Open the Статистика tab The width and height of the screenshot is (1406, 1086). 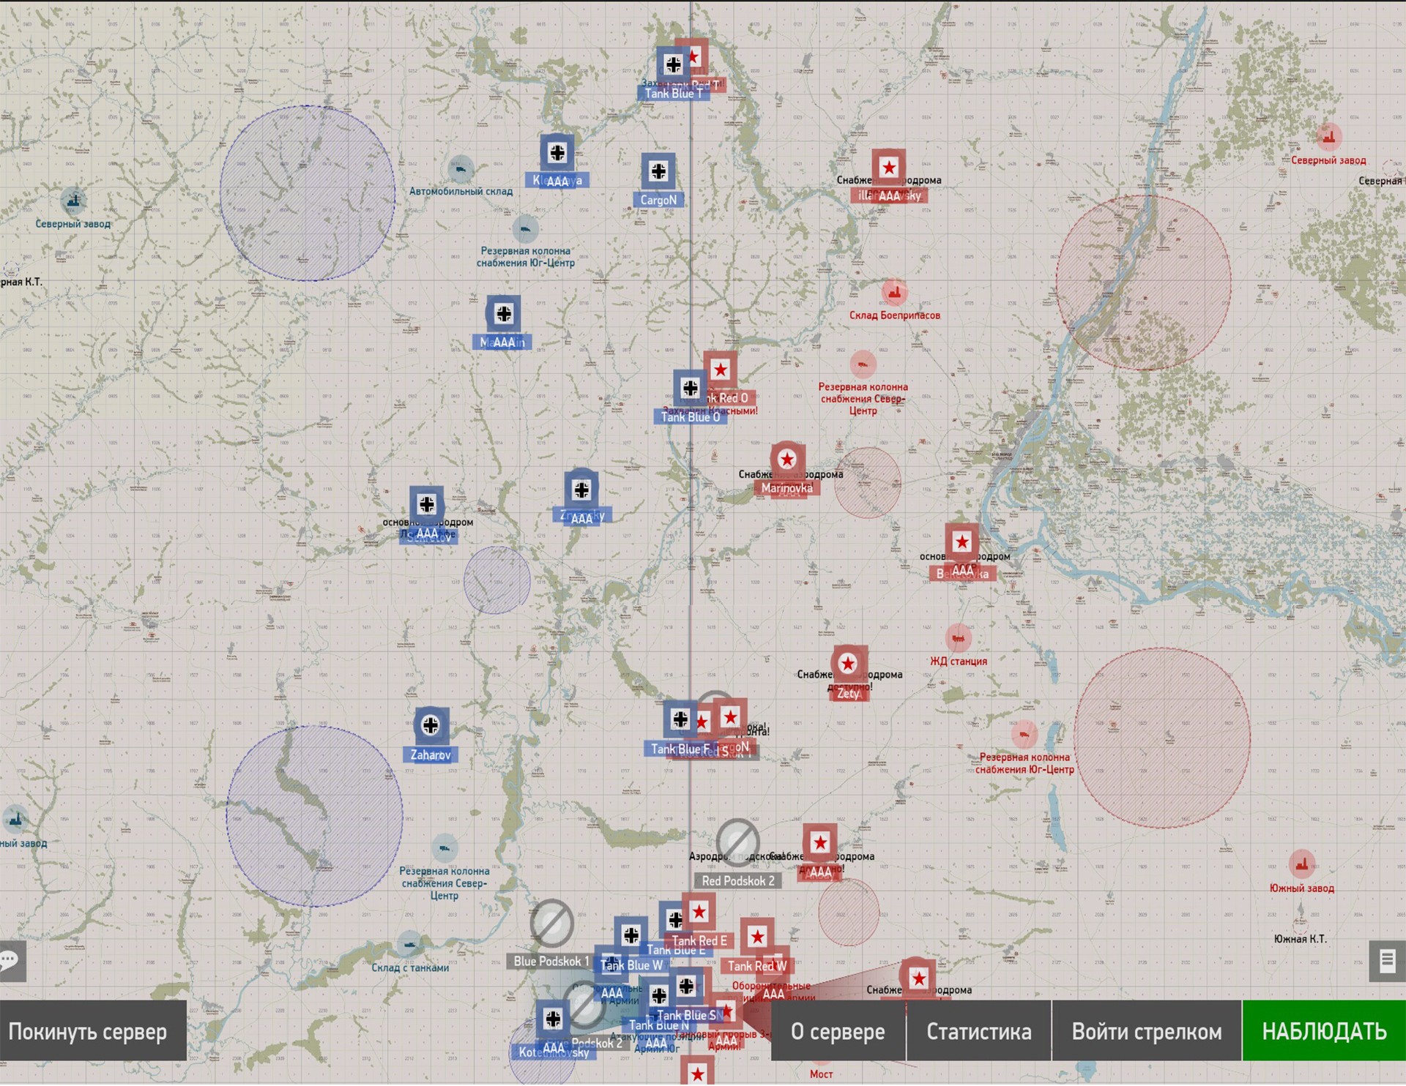pos(978,1032)
